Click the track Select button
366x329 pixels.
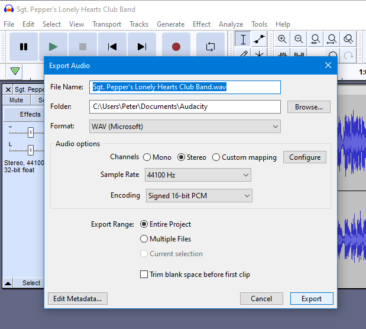[29, 283]
